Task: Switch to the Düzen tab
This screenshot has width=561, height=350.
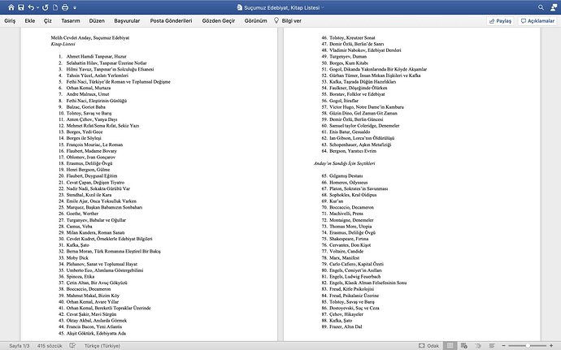Action: pyautogui.click(x=97, y=21)
